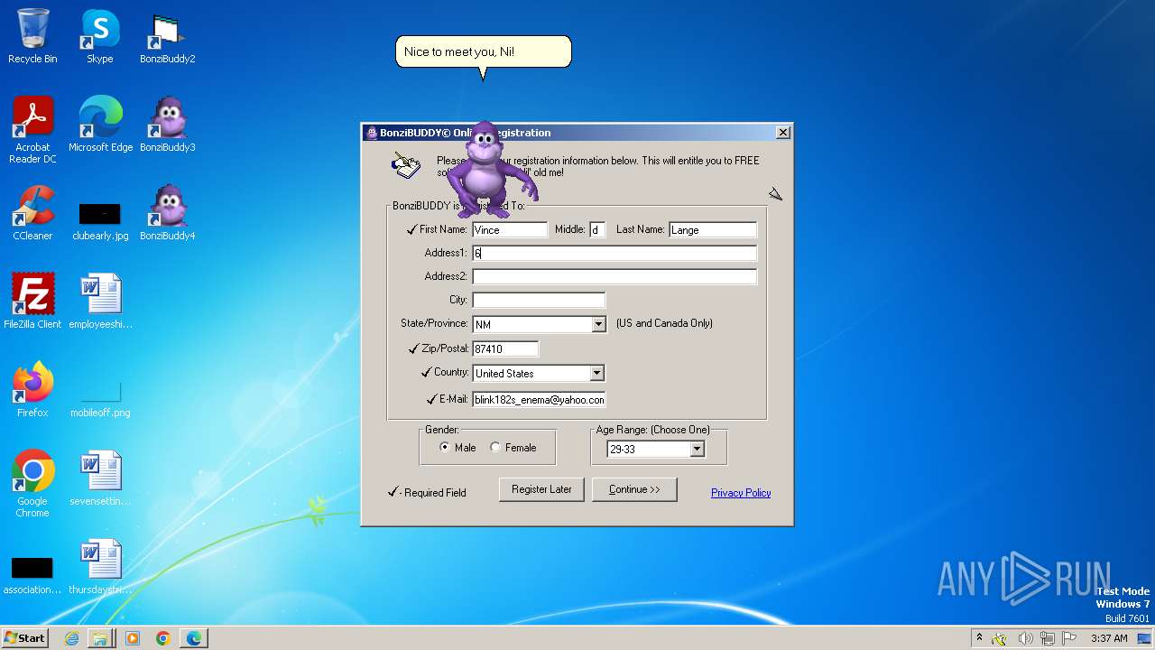Open Chrome from the taskbar

coord(163,638)
